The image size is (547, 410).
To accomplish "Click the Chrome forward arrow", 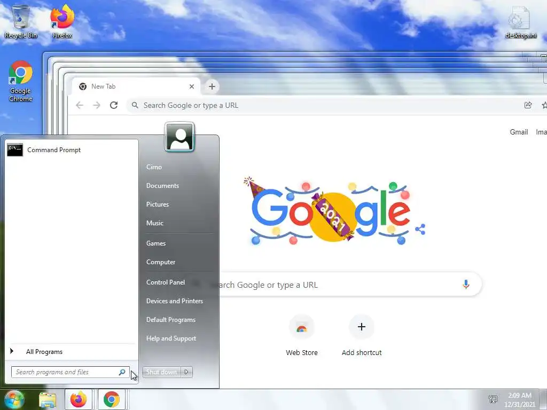I will (x=97, y=105).
